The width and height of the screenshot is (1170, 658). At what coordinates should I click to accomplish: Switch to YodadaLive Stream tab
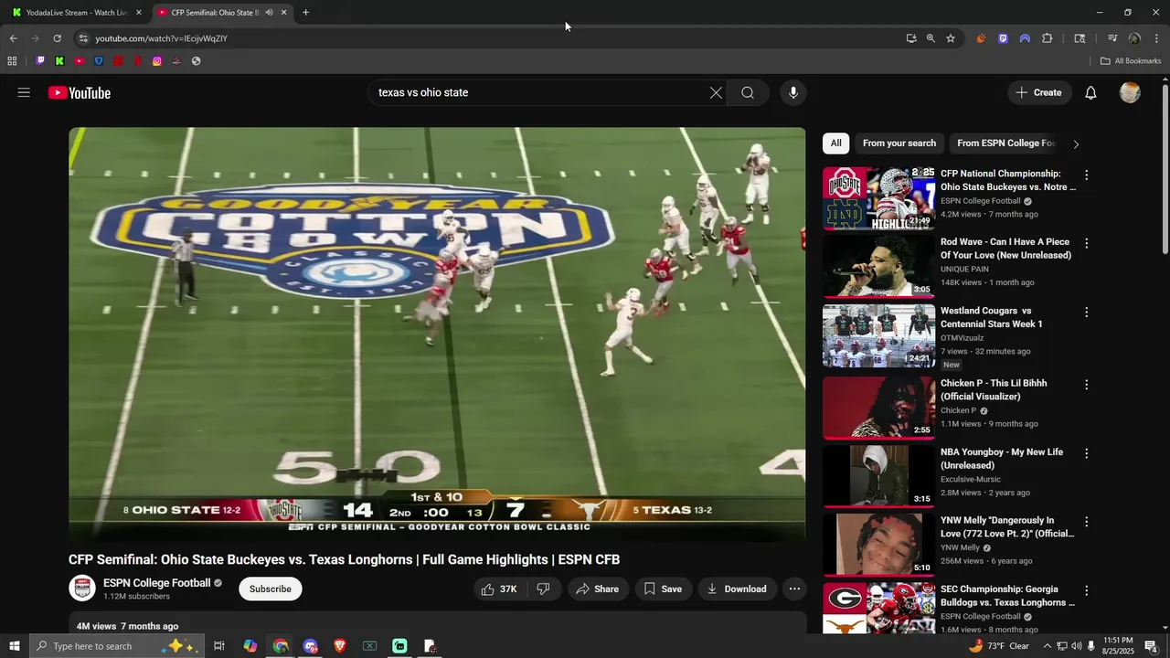[78, 13]
